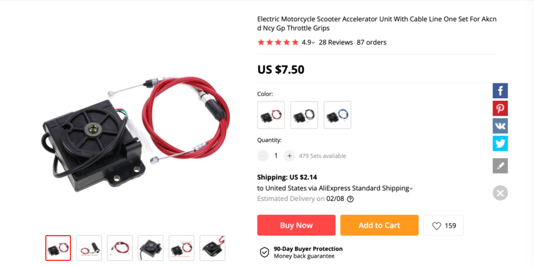The image size is (534, 267).
Task: Click the delivery date question mark icon
Action: [x=350, y=199]
